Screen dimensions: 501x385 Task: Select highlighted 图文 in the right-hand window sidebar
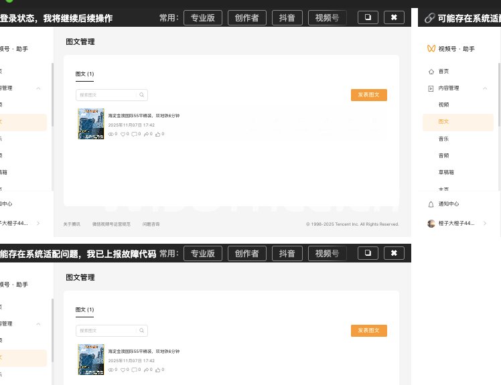pos(458,122)
